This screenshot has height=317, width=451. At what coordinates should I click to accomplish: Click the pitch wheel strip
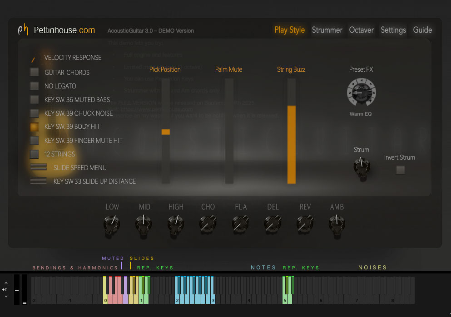(x=17, y=289)
